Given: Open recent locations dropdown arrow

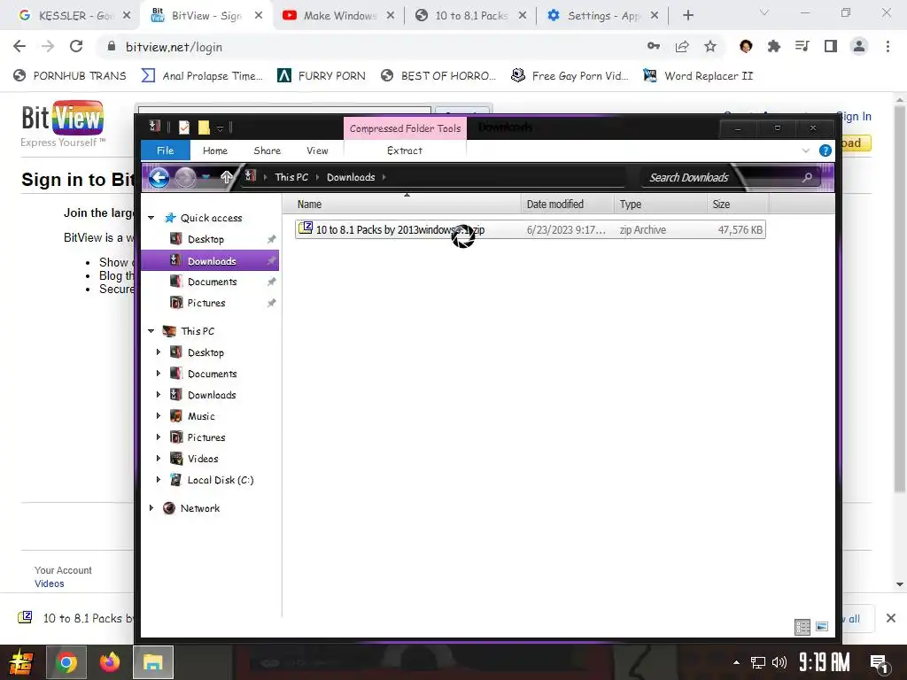Looking at the screenshot, I should coord(205,177).
